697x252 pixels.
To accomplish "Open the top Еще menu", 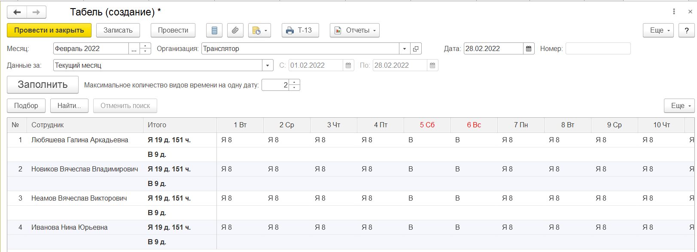I will point(658,30).
